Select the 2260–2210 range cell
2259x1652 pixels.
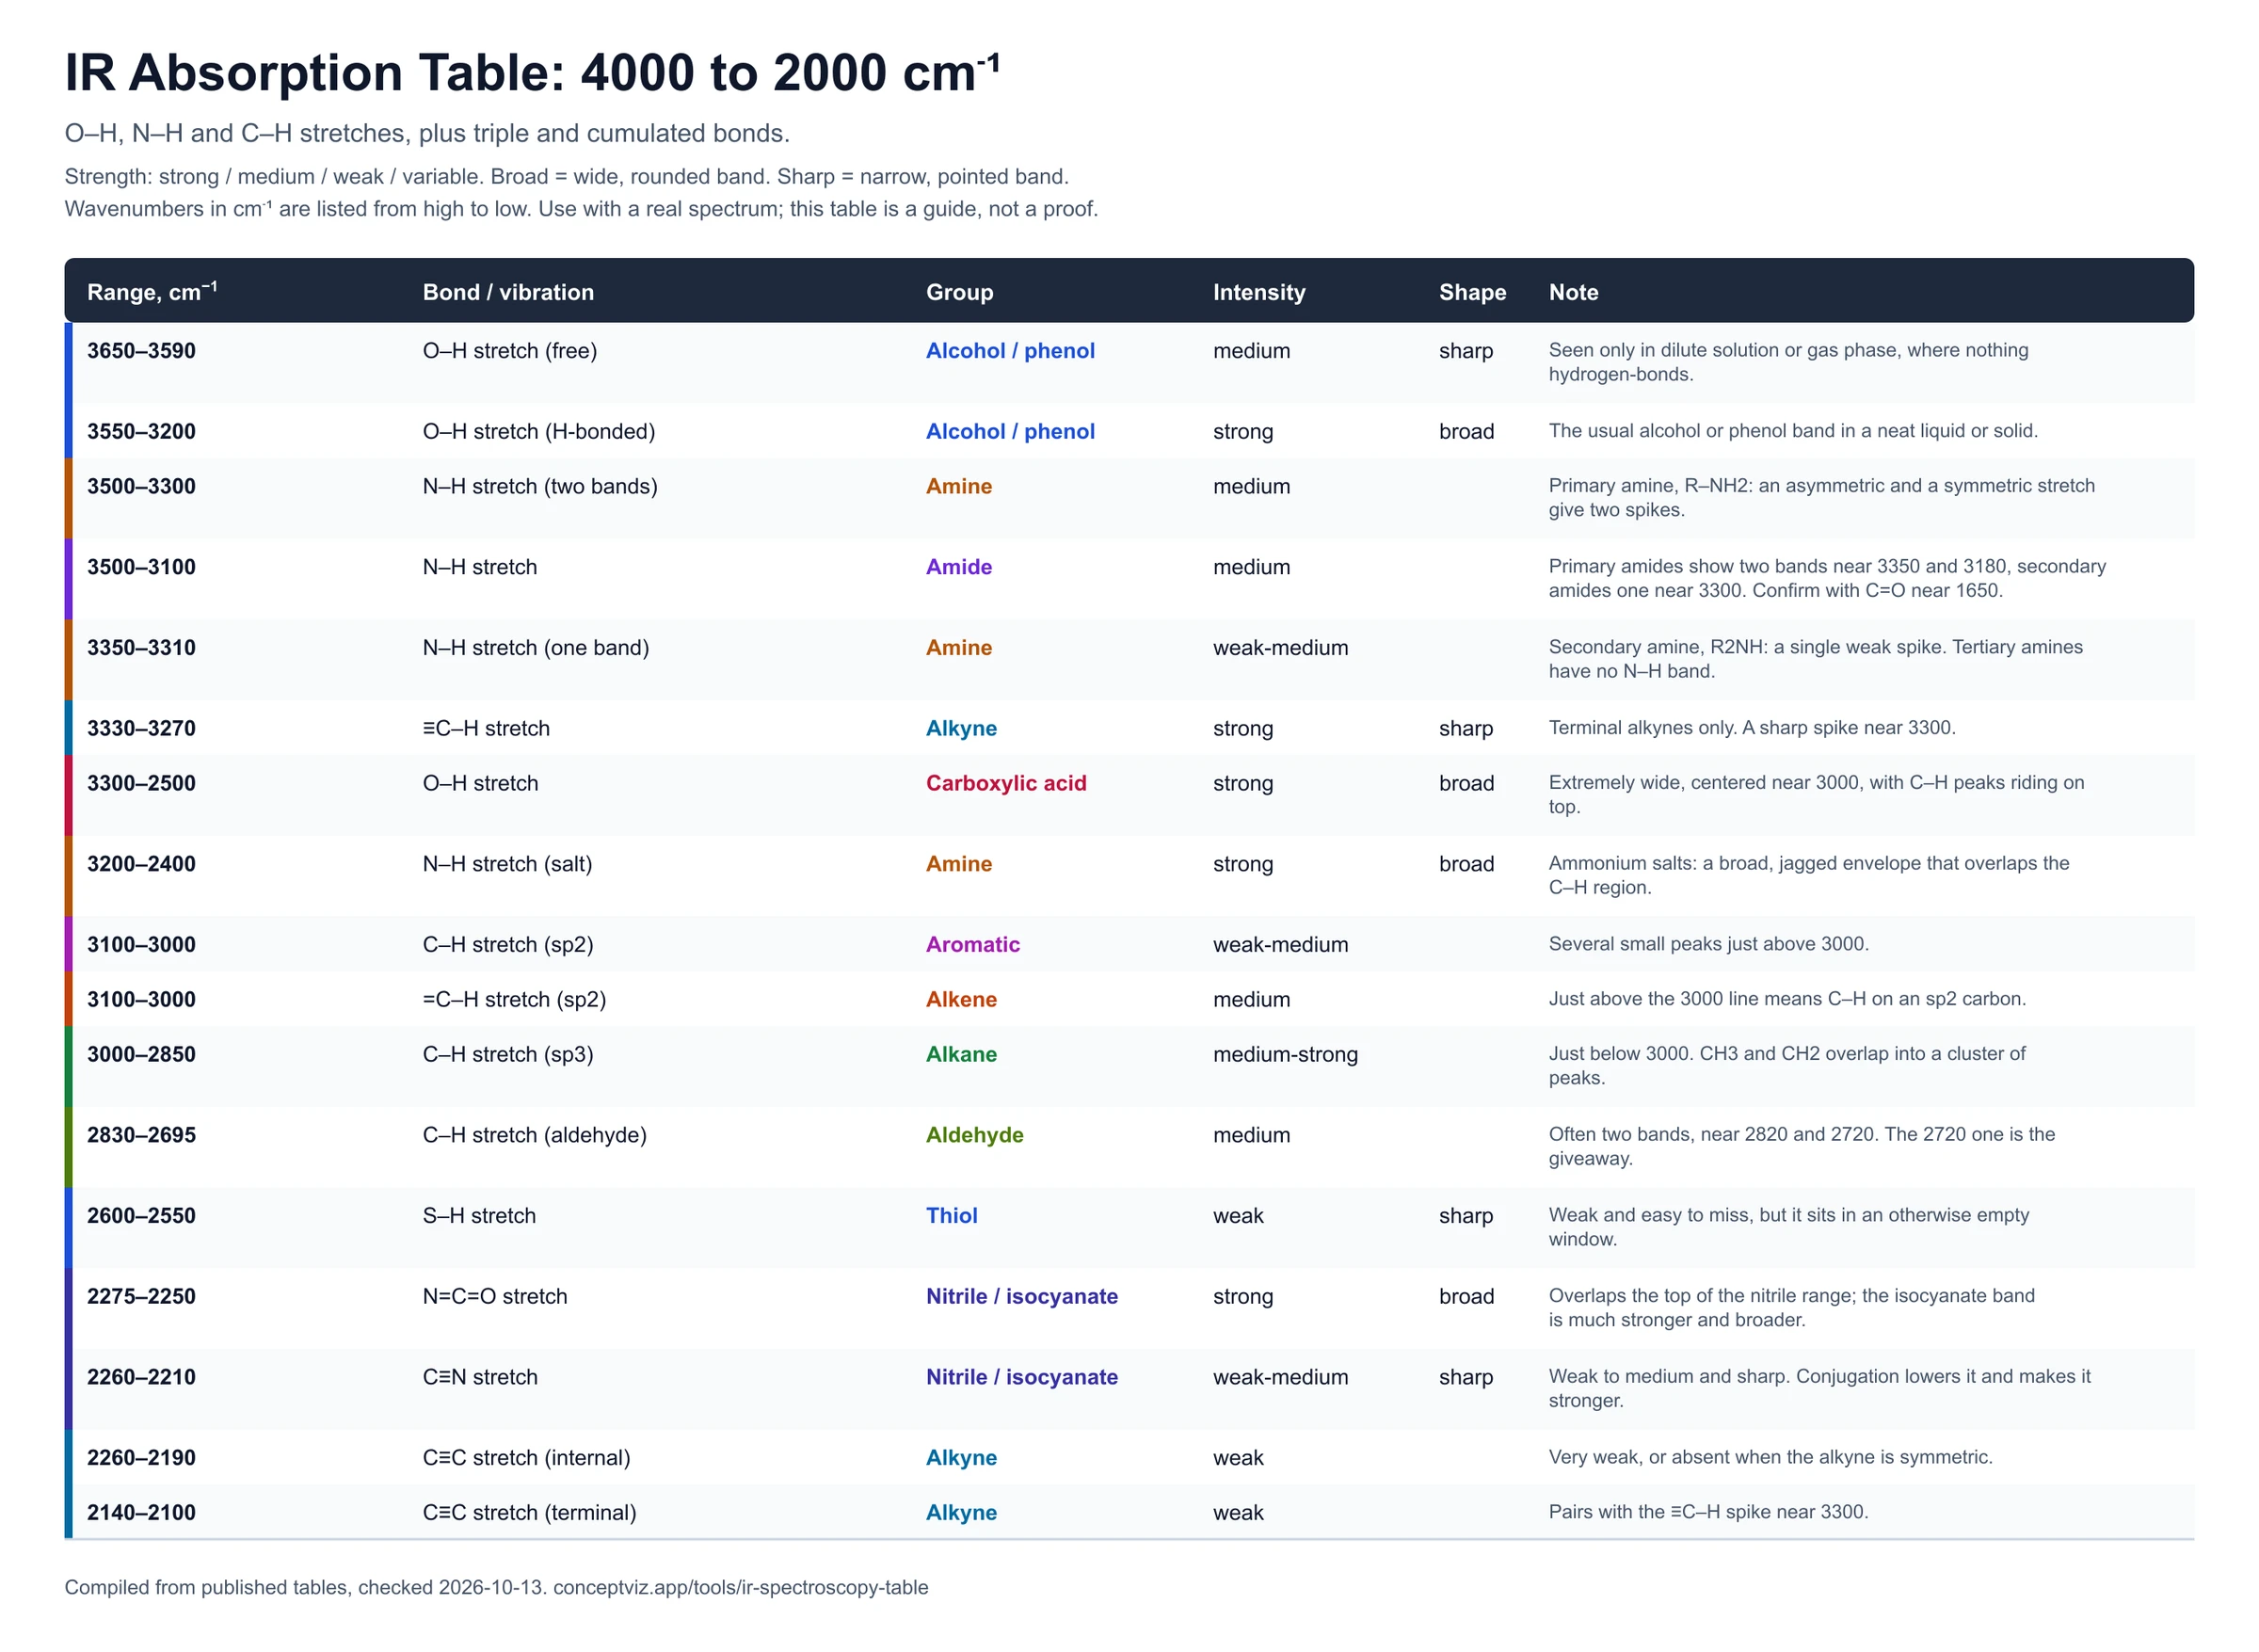click(x=141, y=1378)
